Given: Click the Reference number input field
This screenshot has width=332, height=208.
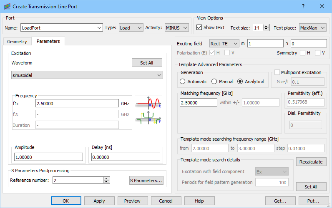Looking at the screenshot, I should click(78, 181).
